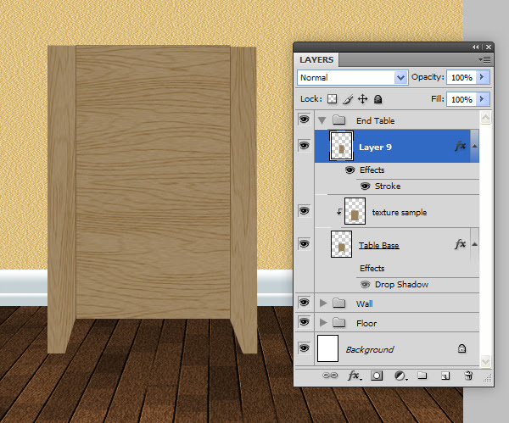Open the Layers panel options menu
Viewport: 509px width, 423px height.
484,59
